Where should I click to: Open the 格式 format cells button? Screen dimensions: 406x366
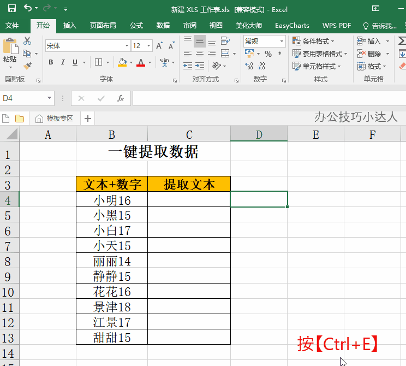pos(371,66)
